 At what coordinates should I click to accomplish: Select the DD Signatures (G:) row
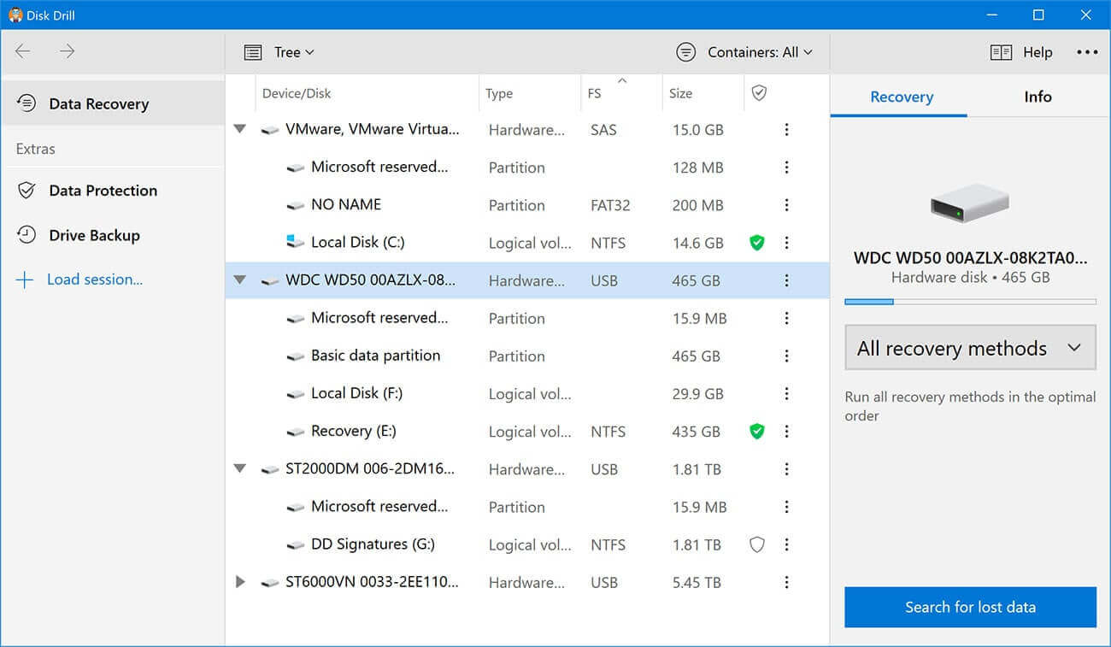(x=527, y=544)
